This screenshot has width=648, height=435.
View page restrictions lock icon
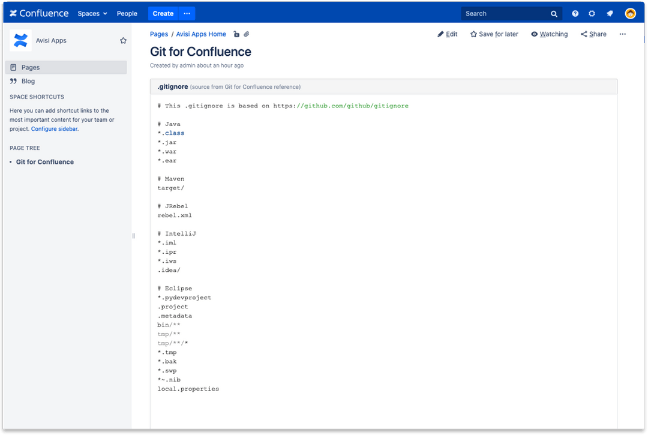[236, 34]
